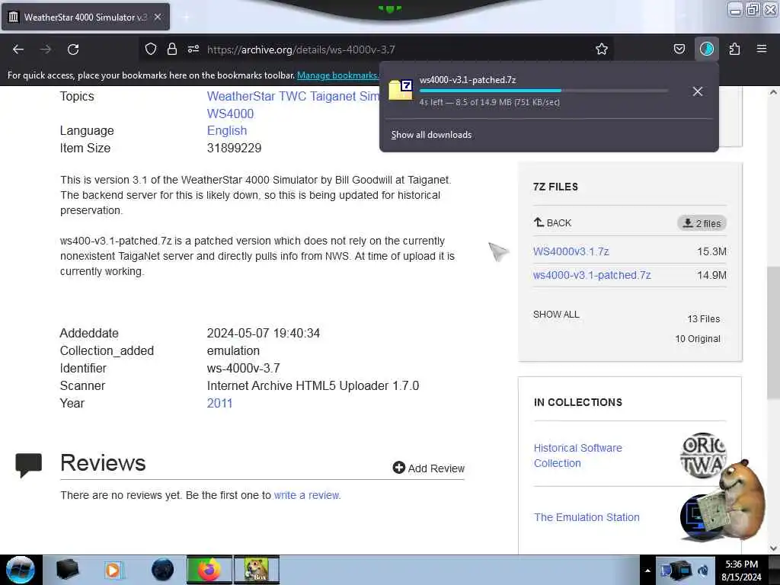Open Manage bookmarks link
The width and height of the screenshot is (780, 585).
(337, 75)
